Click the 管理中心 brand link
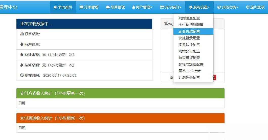The image size is (268, 140). (x=8, y=7)
